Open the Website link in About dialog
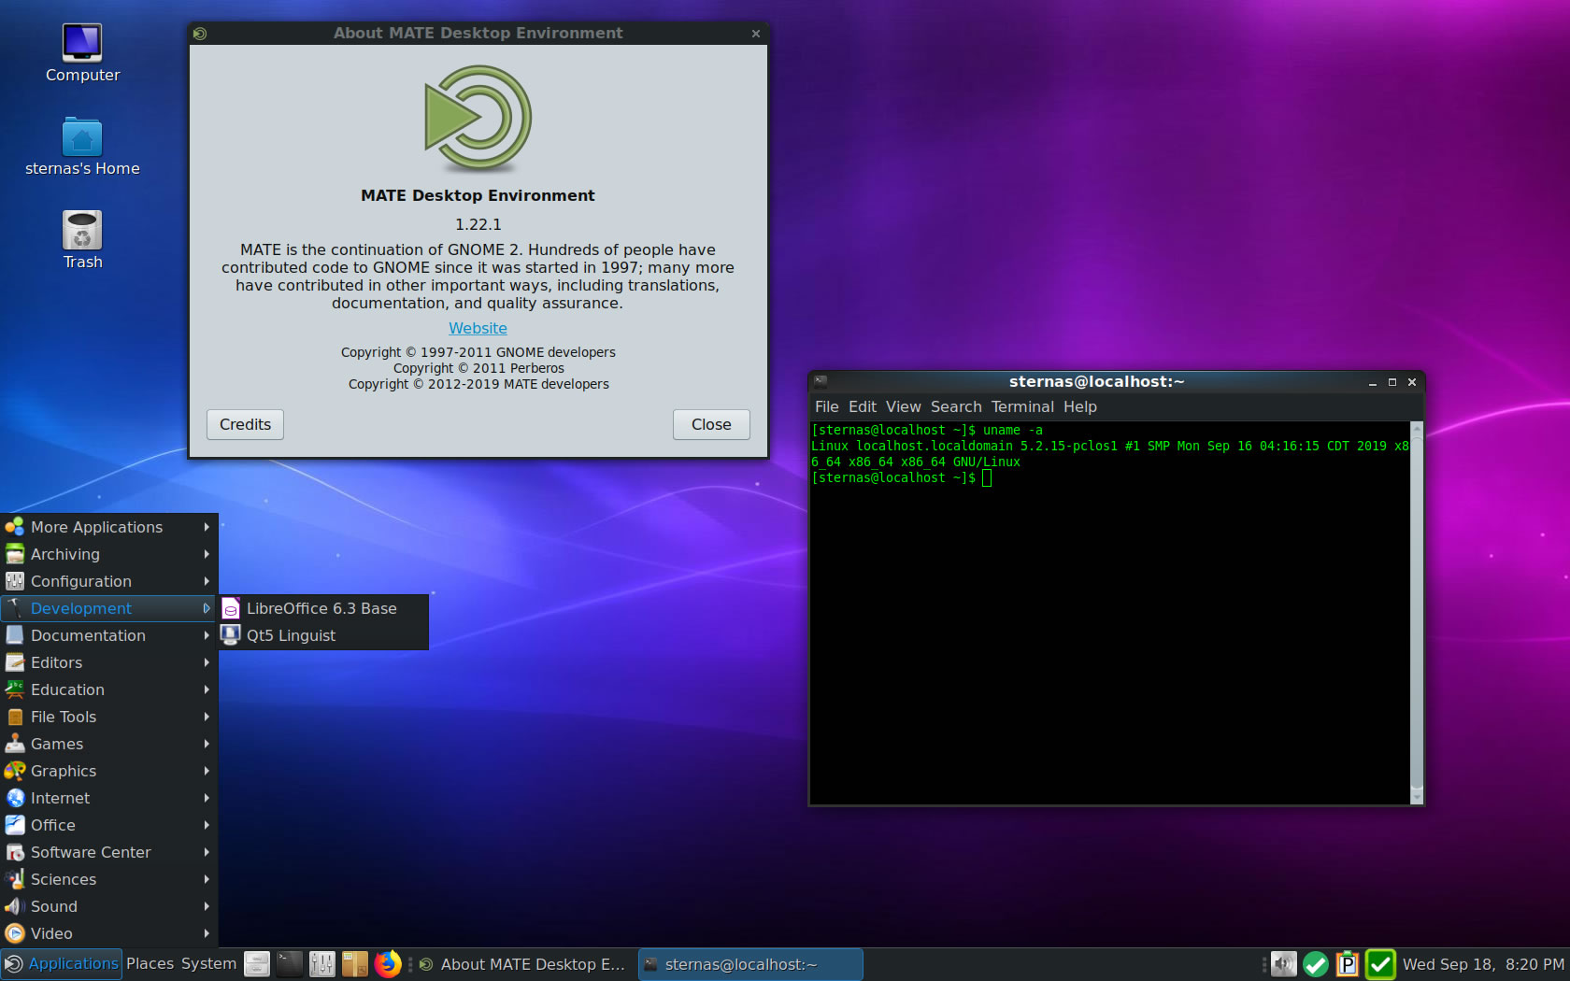The image size is (1570, 981). pyautogui.click(x=478, y=329)
